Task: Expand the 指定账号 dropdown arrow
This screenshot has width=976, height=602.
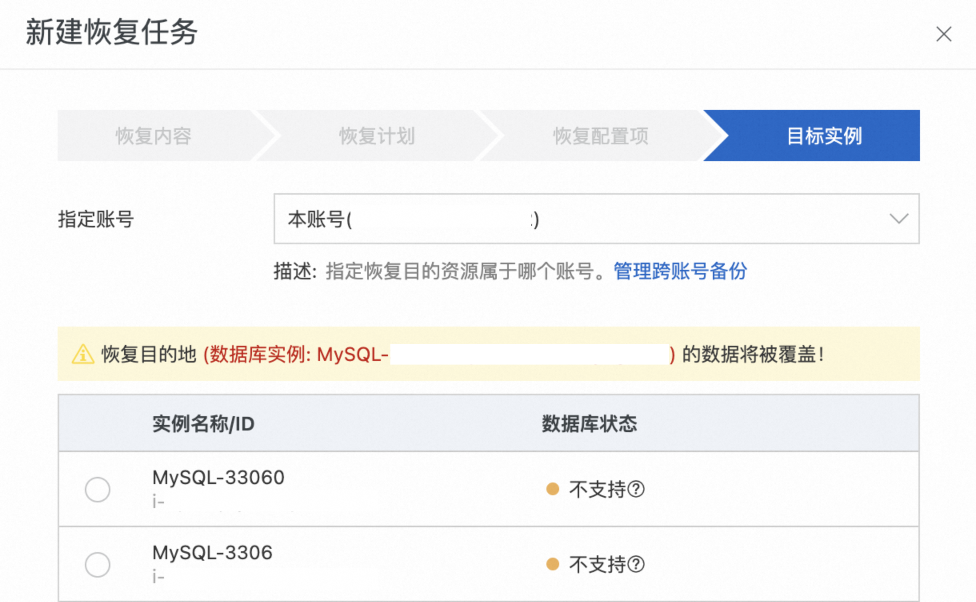Action: point(899,219)
